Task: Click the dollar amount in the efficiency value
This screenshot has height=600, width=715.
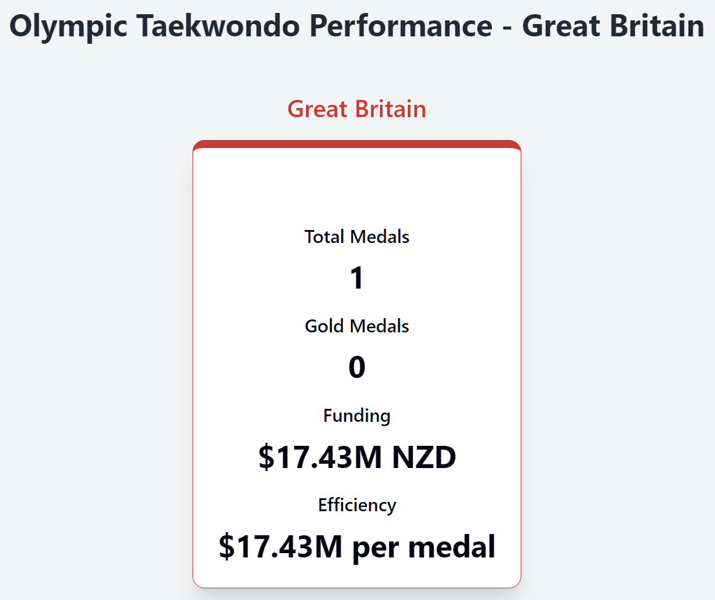Action: (281, 547)
